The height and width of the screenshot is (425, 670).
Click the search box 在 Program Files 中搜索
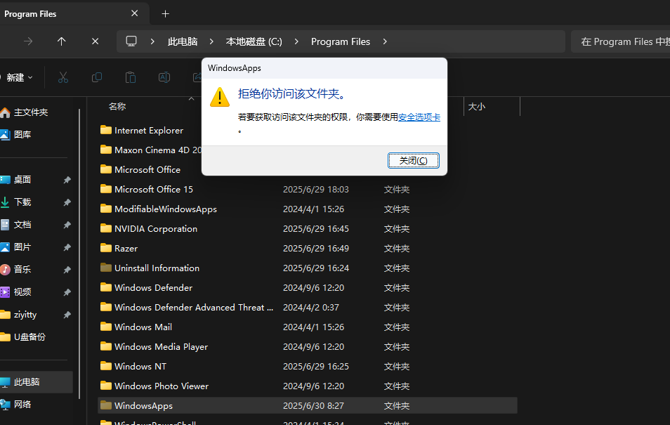[x=620, y=41]
